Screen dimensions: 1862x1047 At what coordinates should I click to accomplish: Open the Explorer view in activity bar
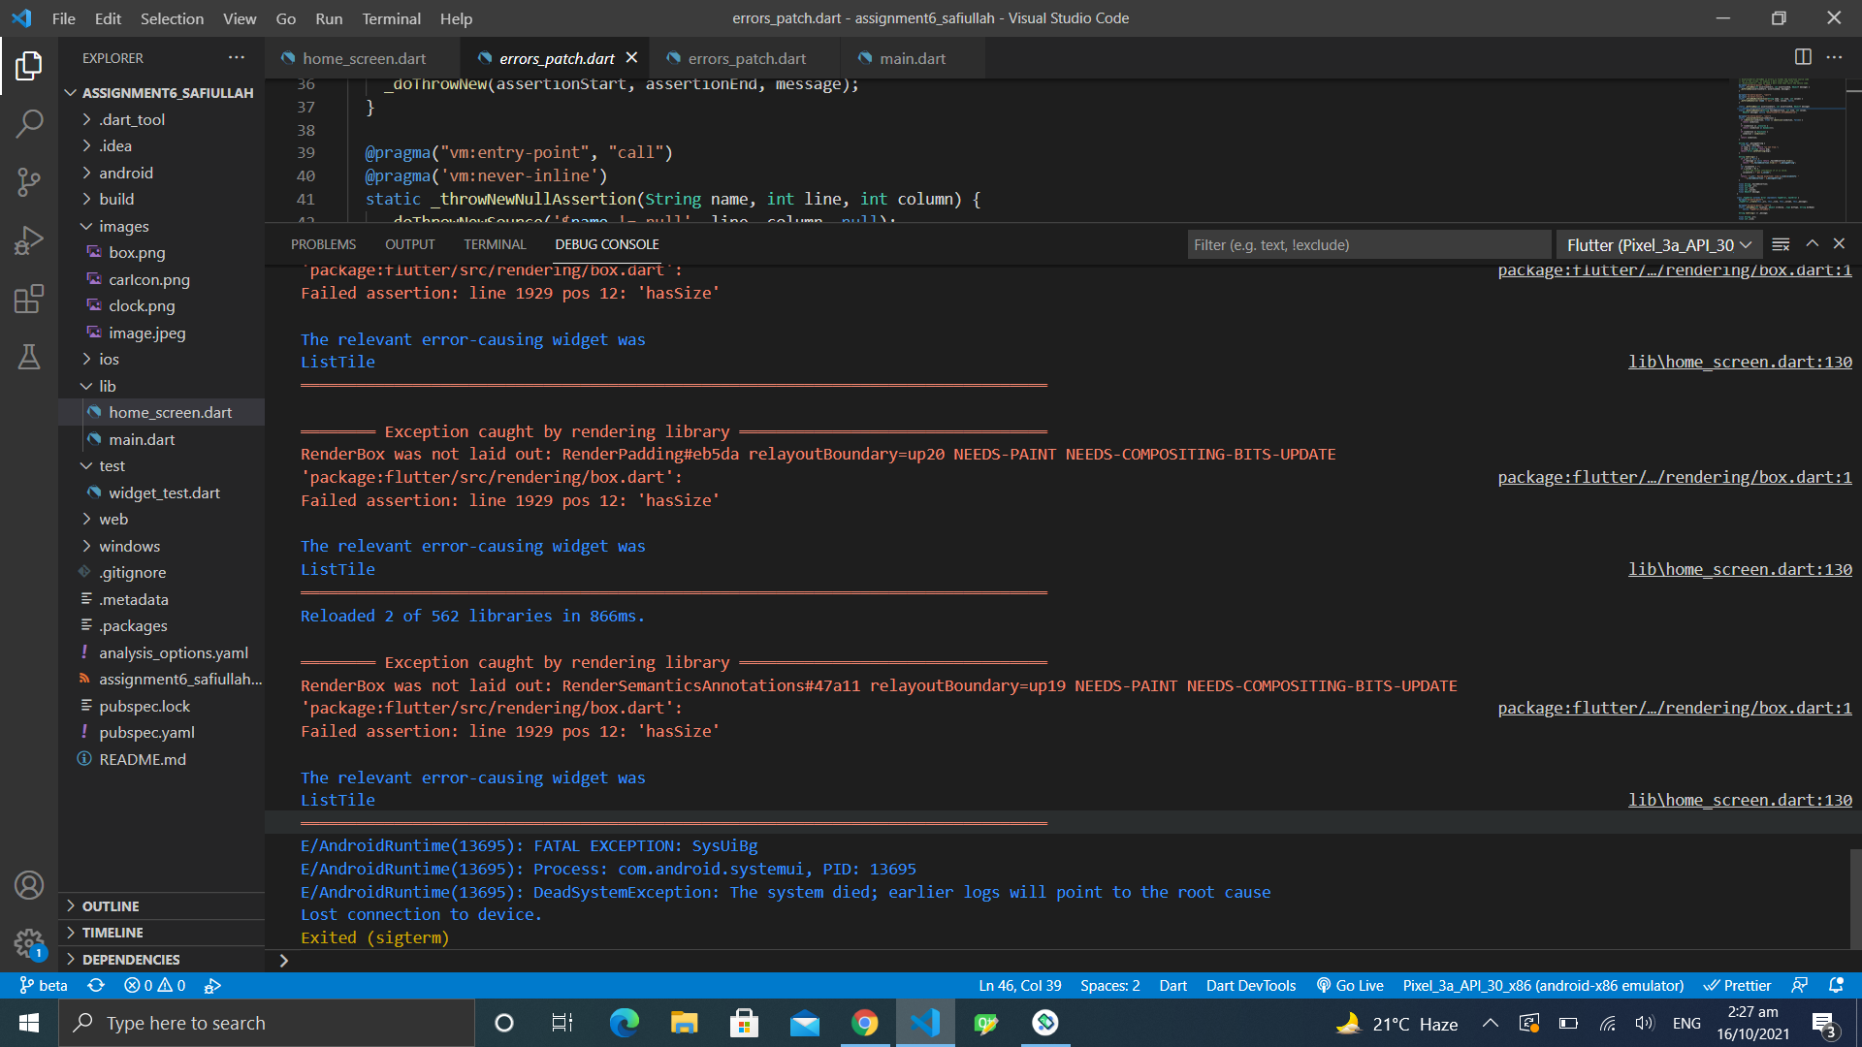(29, 66)
